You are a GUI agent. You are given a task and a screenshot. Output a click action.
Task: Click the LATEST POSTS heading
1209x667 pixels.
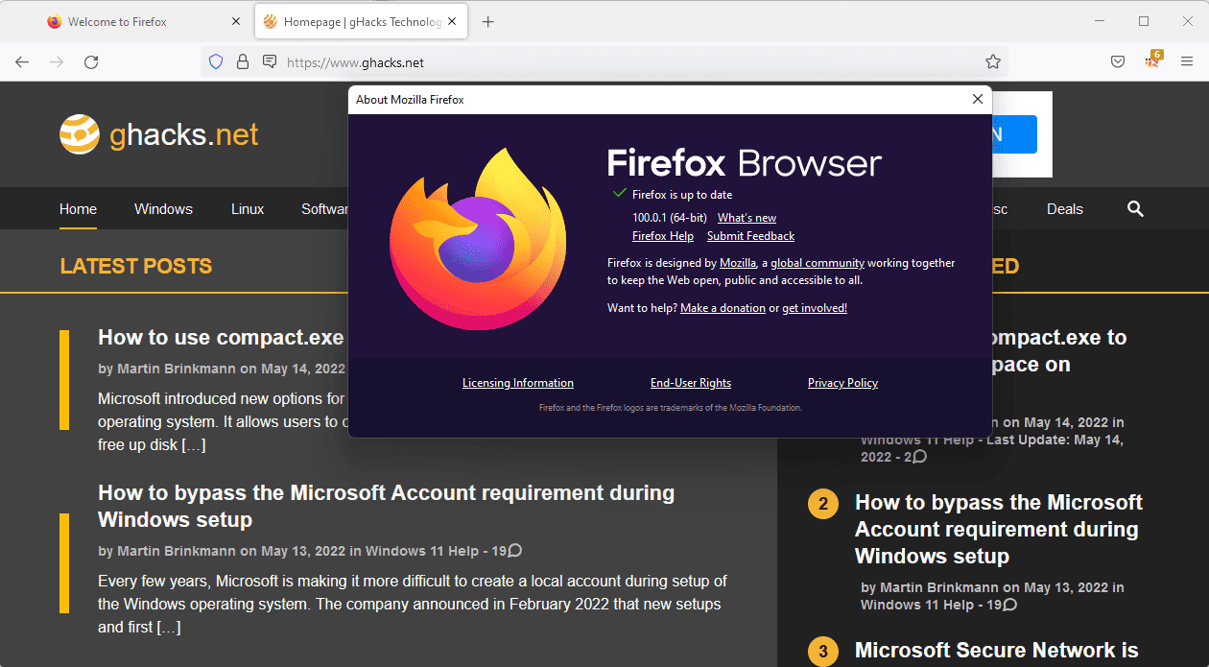point(136,266)
